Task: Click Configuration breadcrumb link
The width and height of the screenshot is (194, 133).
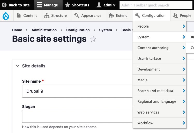Action: (78, 30)
